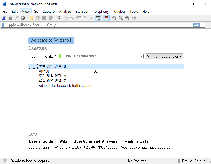This screenshot has height=164, width=211.
Task: Open Questions and Answers link
Action: point(95,141)
